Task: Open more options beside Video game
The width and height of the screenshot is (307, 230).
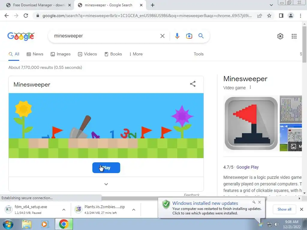Action: coord(250,87)
